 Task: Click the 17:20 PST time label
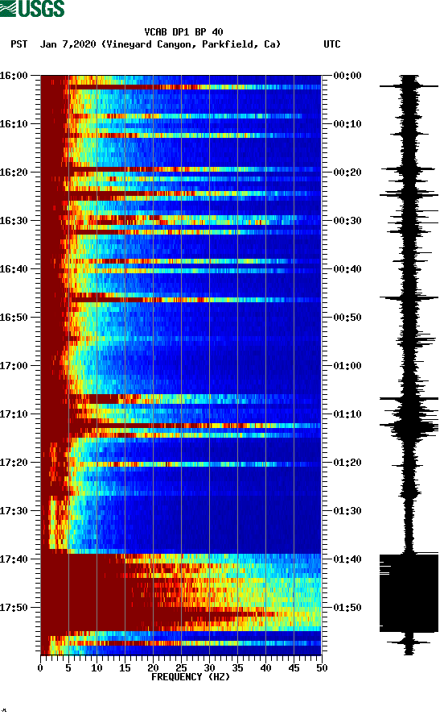[x=14, y=463]
